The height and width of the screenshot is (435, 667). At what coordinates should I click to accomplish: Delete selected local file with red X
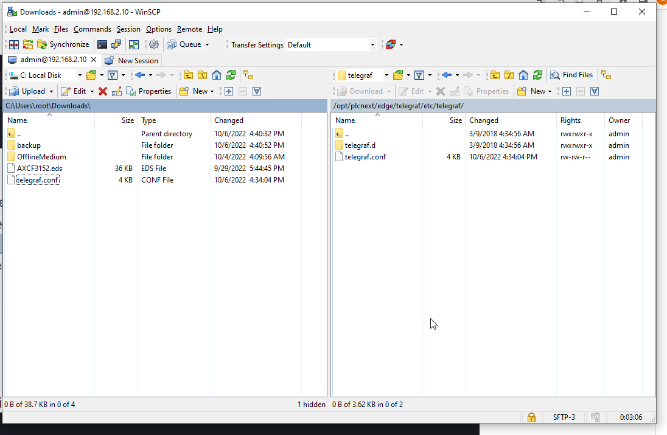pyautogui.click(x=102, y=91)
